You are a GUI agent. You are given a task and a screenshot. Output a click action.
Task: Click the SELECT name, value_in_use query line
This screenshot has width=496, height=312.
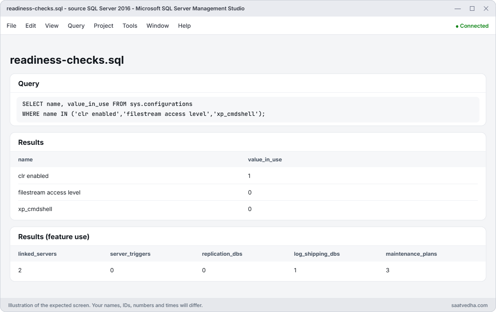(107, 104)
